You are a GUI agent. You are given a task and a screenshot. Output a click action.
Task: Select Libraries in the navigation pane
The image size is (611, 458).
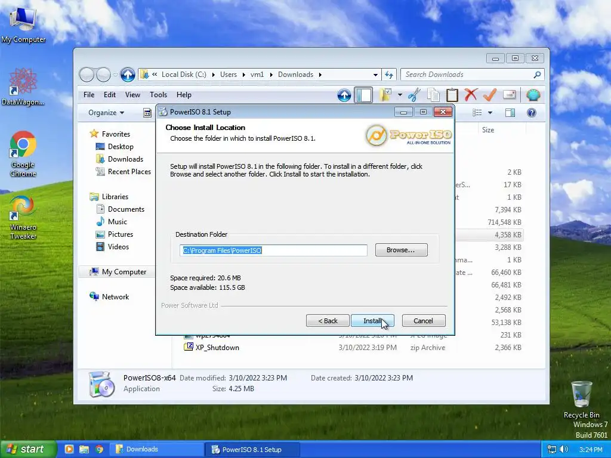click(115, 197)
